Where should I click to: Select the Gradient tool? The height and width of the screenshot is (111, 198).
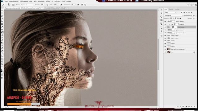click(2, 43)
